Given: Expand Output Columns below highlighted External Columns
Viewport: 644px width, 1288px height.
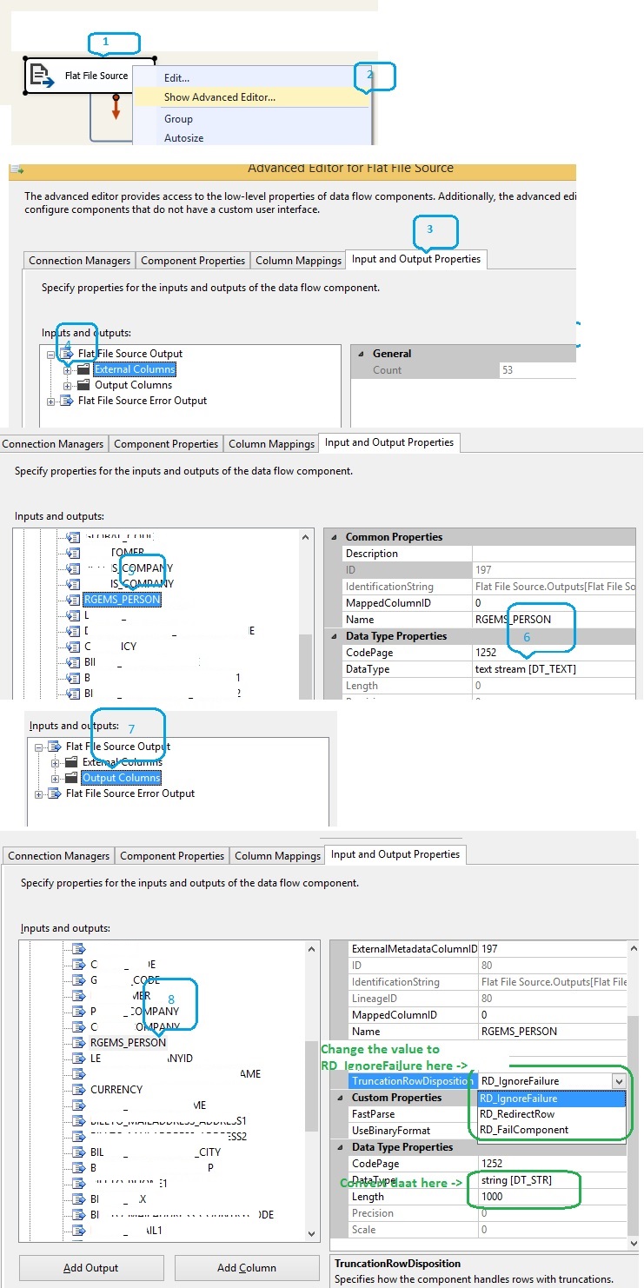Looking at the screenshot, I should point(66,385).
